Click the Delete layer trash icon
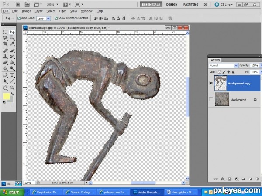The width and height of the screenshot is (262, 196). click(257, 179)
